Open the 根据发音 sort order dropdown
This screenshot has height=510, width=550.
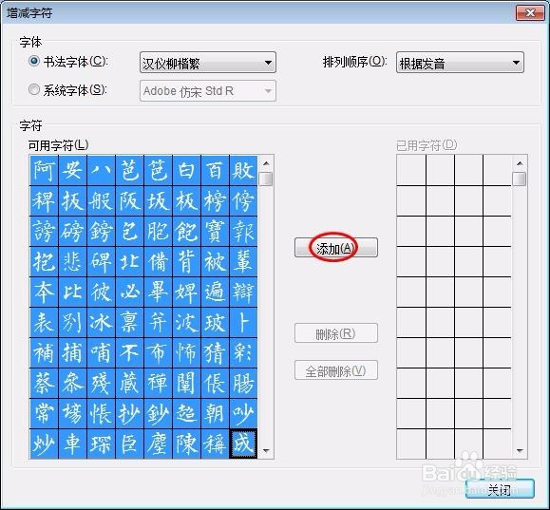click(x=460, y=63)
